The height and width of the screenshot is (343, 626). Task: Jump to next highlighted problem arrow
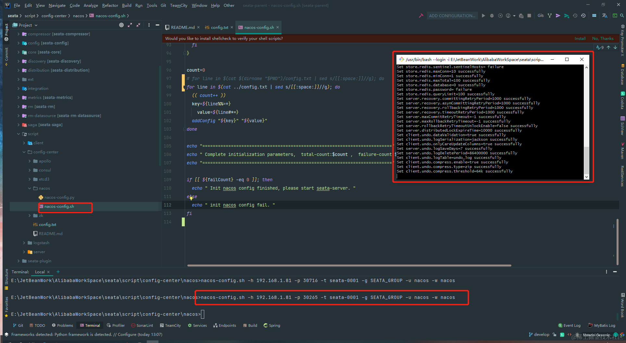pos(615,47)
